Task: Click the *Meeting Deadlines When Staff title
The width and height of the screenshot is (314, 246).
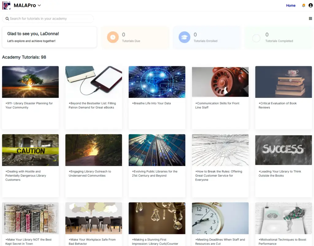Action: 220,242
